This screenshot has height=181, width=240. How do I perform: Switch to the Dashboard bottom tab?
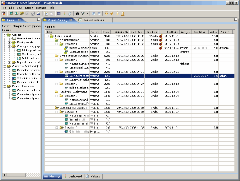point(74,176)
